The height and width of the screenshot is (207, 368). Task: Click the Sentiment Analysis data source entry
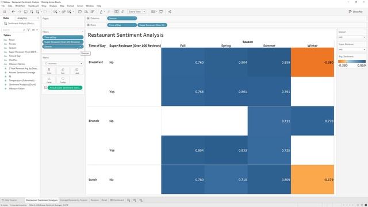coord(20,24)
